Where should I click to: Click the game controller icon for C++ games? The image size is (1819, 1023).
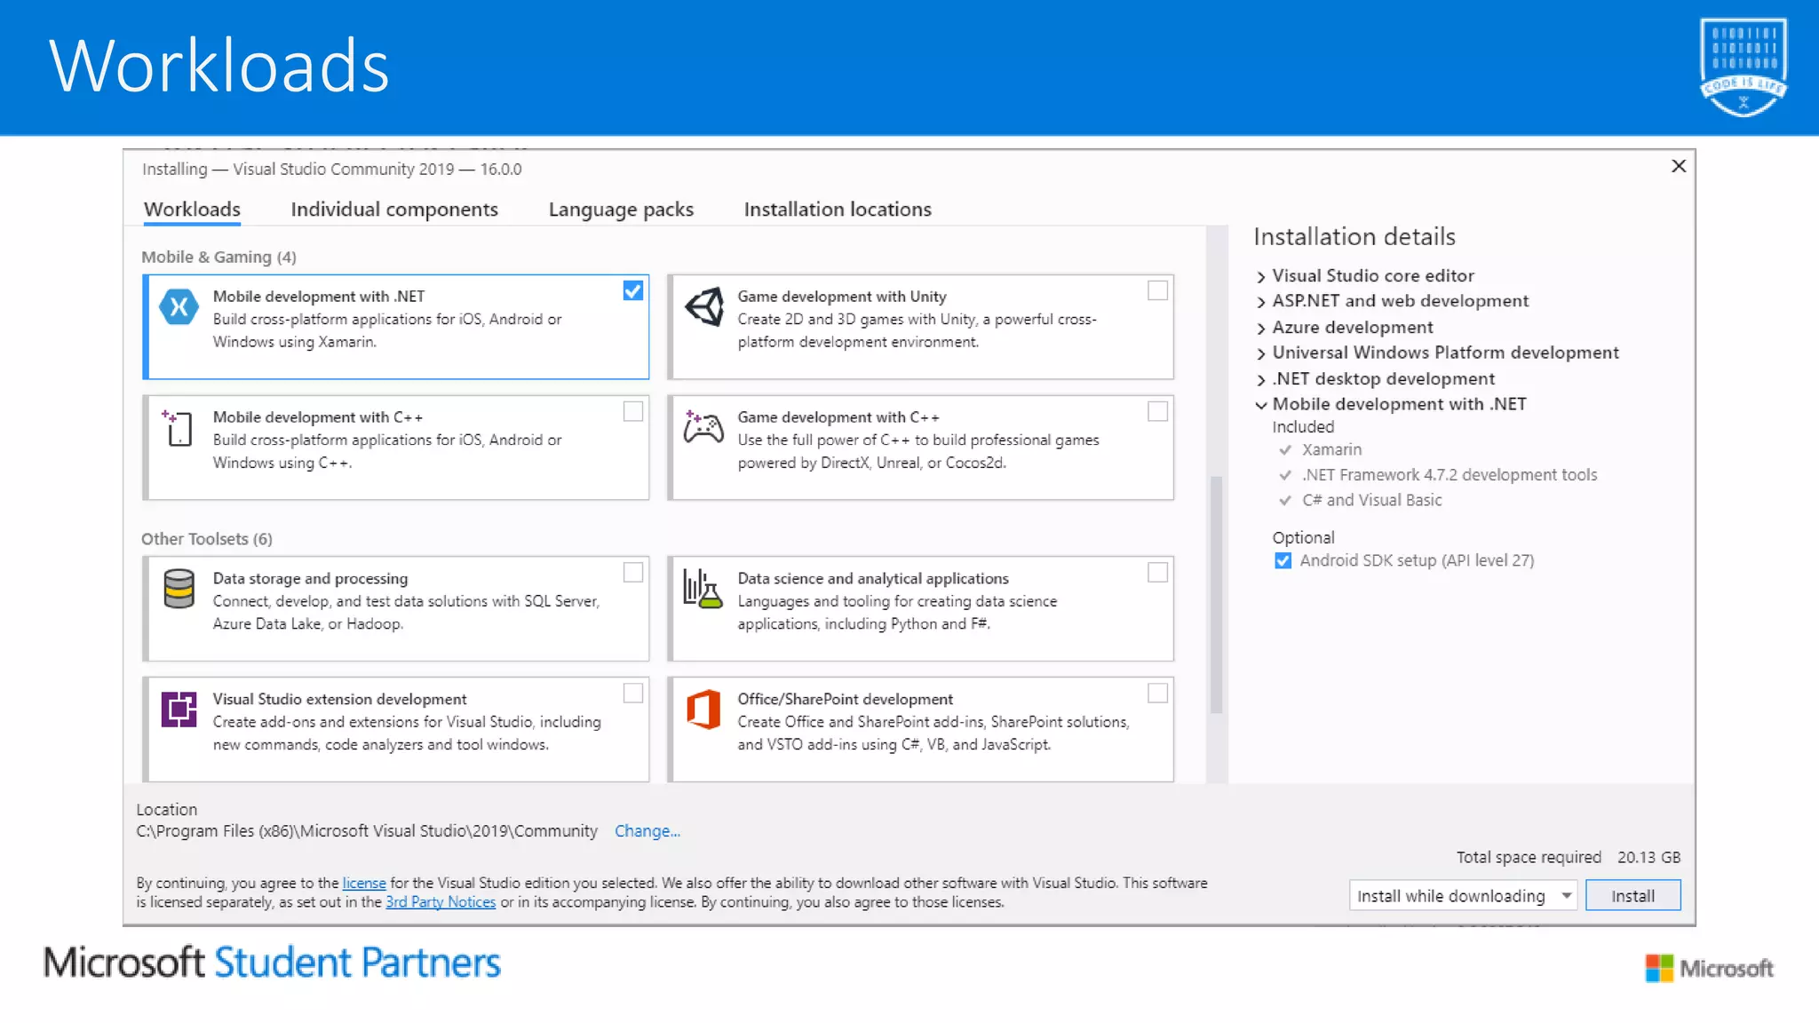[703, 428]
